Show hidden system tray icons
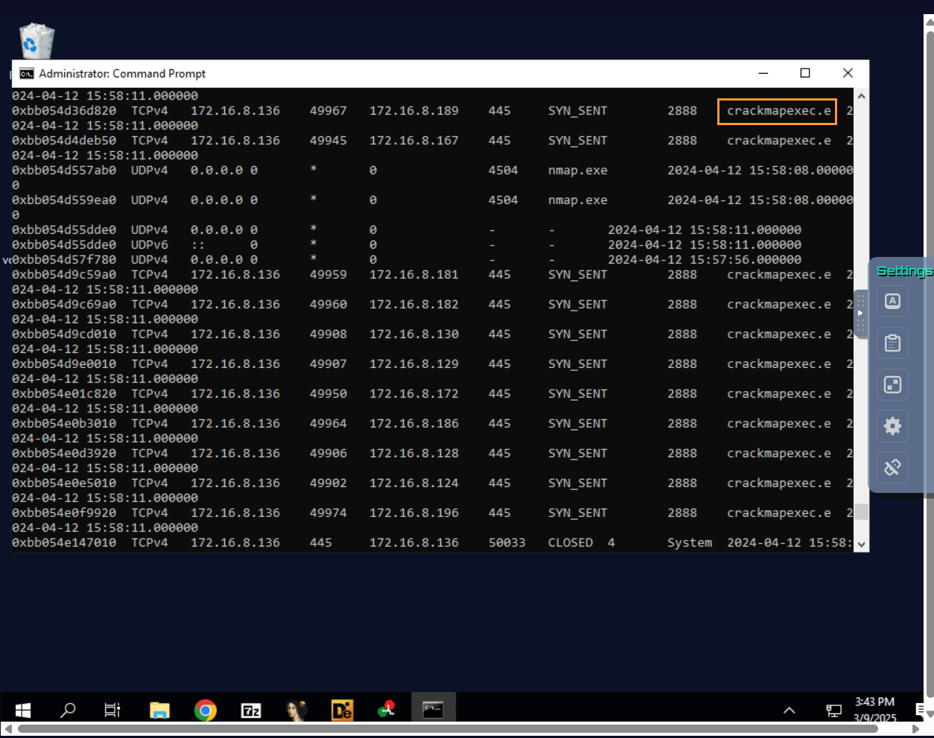934x738 pixels. tap(790, 710)
